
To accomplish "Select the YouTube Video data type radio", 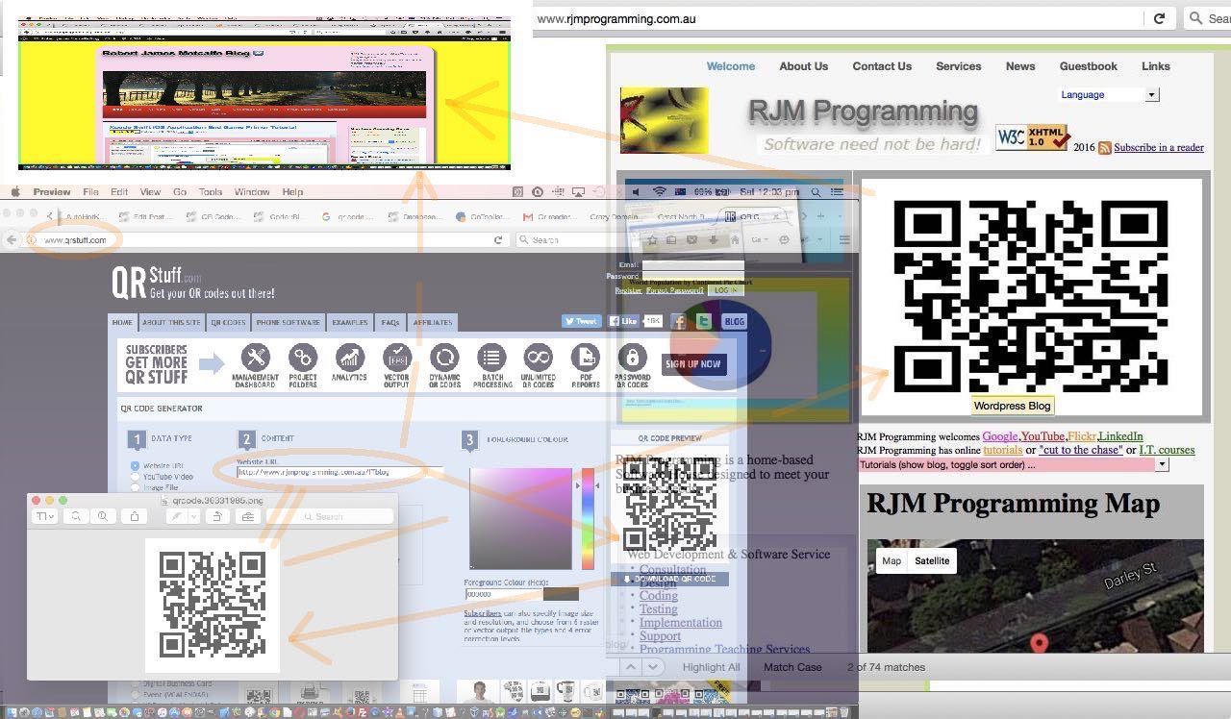I will [135, 477].
